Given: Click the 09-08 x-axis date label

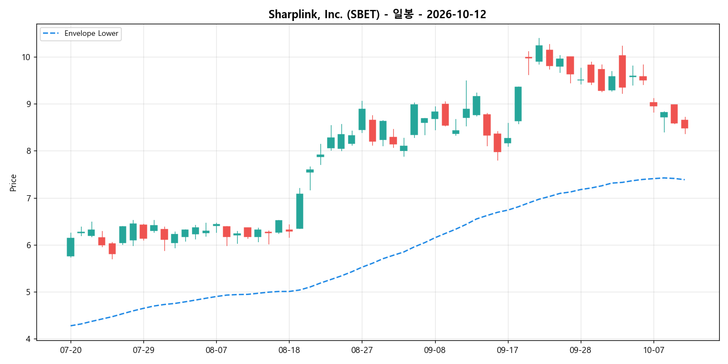Looking at the screenshot, I should (x=435, y=350).
